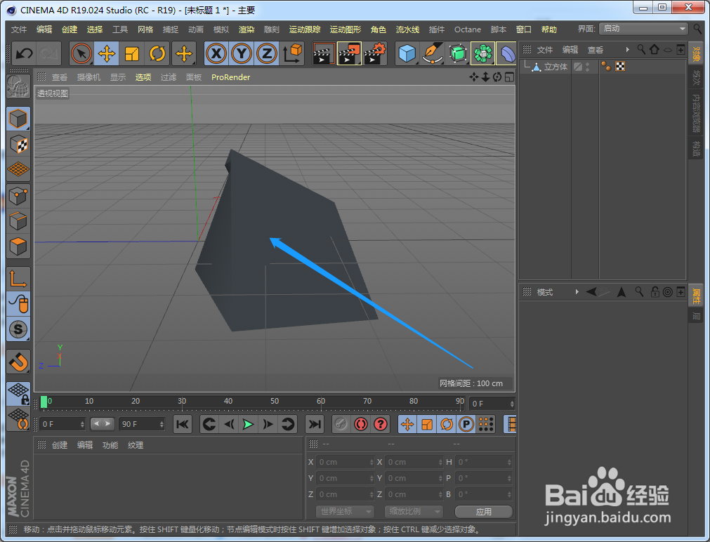Expand the 模式 arrow in attributes panel
The image size is (710, 542).
[x=577, y=291]
